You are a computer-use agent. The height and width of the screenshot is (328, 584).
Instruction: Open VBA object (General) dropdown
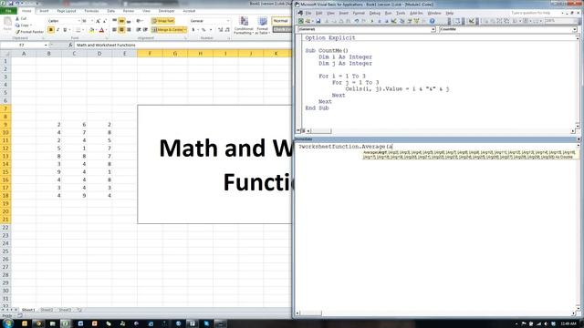coord(433,29)
